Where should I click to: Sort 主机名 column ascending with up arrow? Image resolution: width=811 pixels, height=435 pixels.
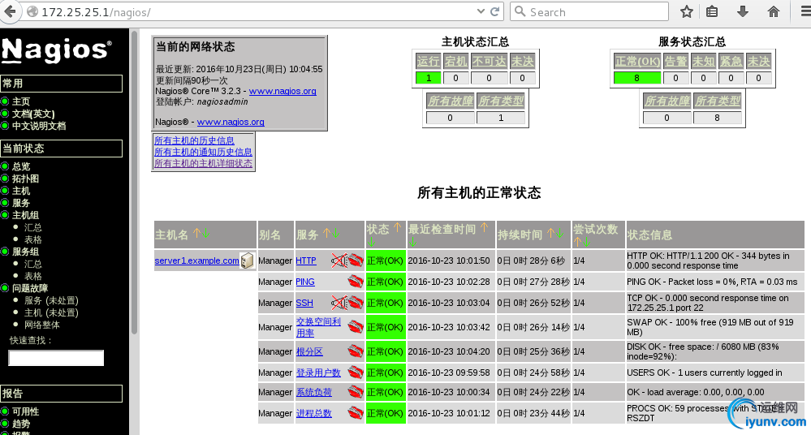pos(196,233)
